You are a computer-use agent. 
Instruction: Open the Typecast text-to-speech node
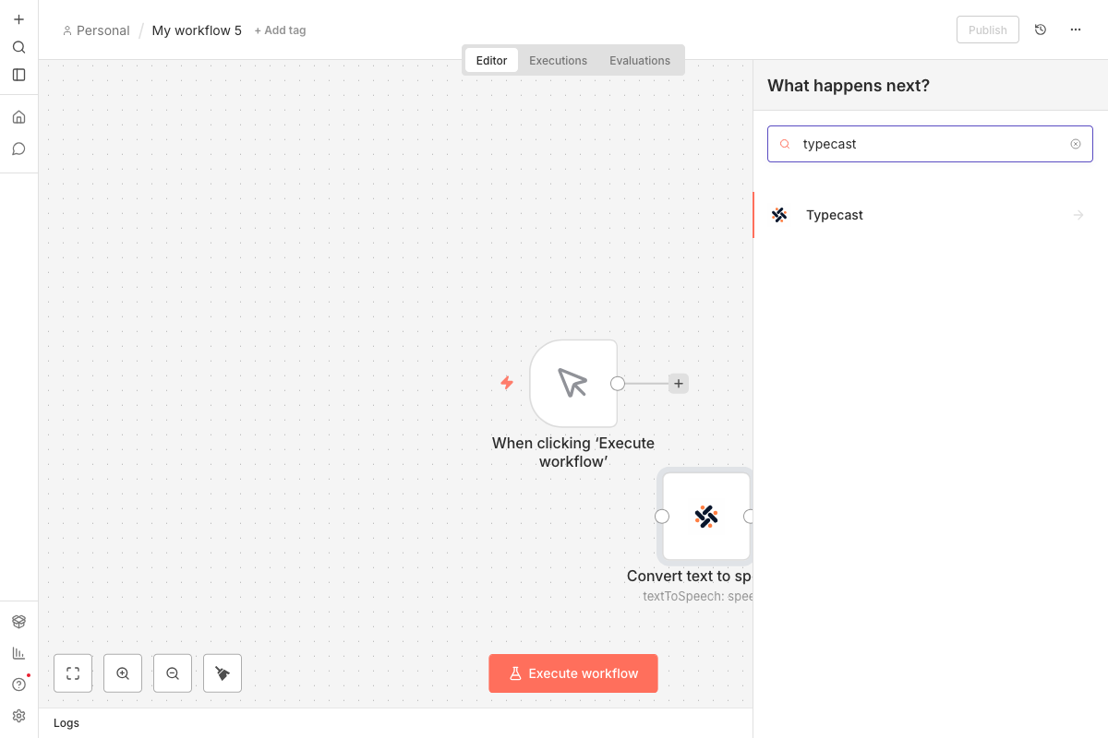pyautogui.click(x=705, y=517)
